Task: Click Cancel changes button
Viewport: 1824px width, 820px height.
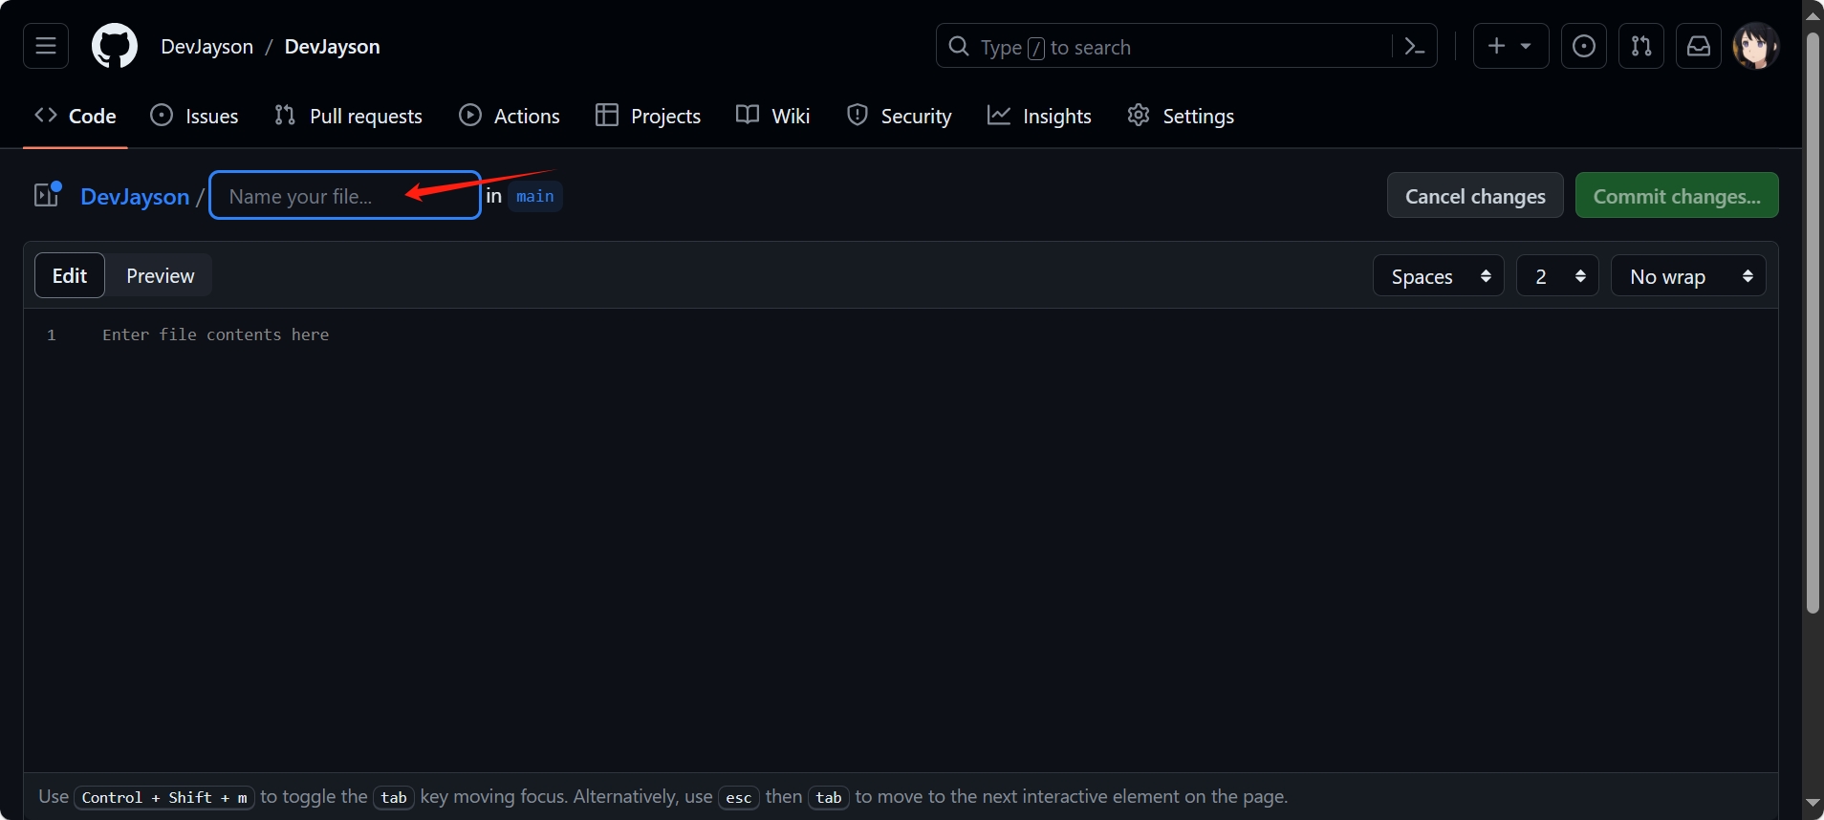Action: 1475,195
